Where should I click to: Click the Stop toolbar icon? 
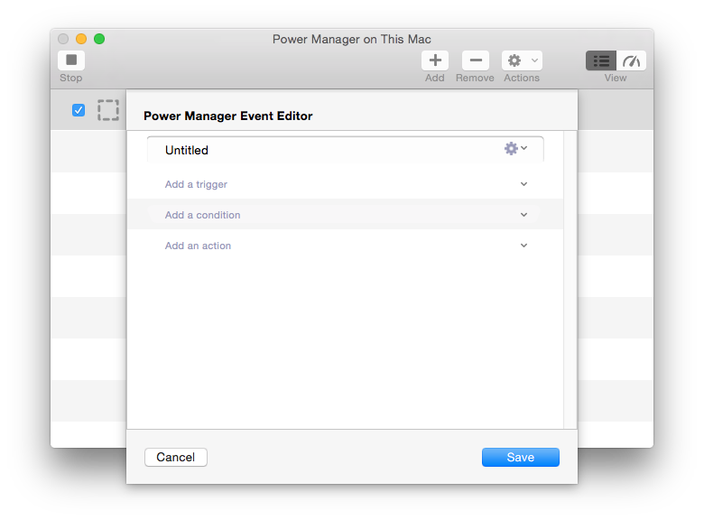tap(71, 60)
